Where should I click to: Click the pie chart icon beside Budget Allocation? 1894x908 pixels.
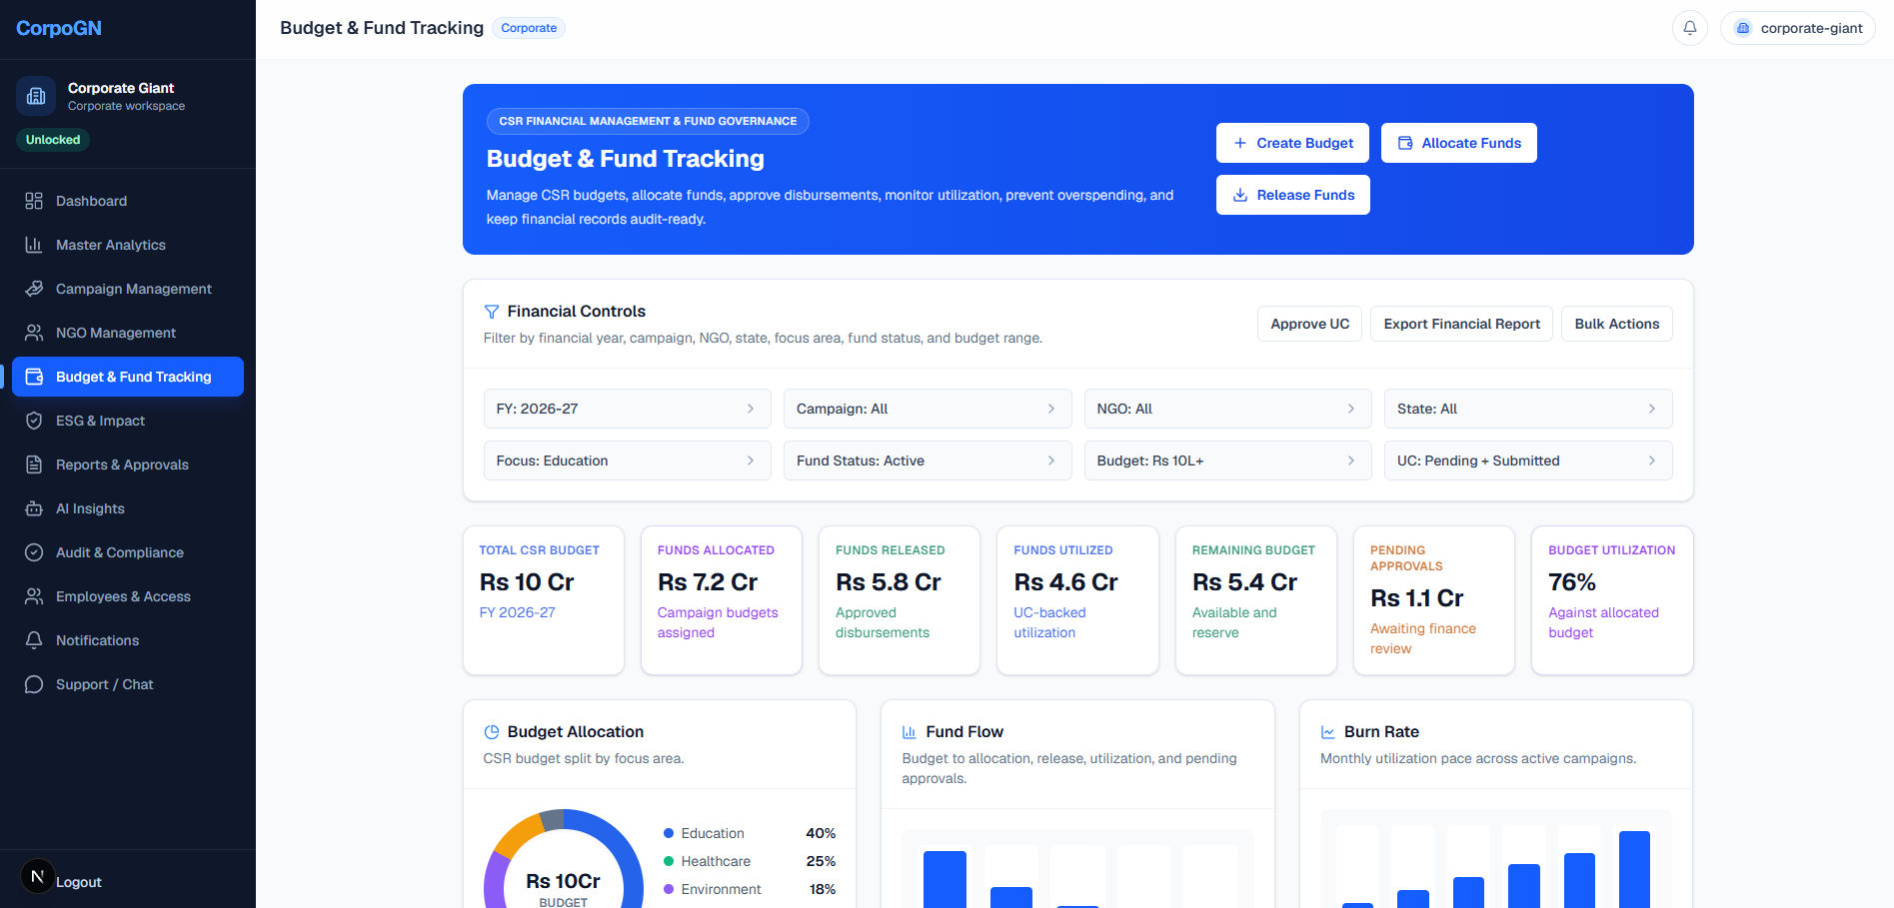pyautogui.click(x=492, y=732)
